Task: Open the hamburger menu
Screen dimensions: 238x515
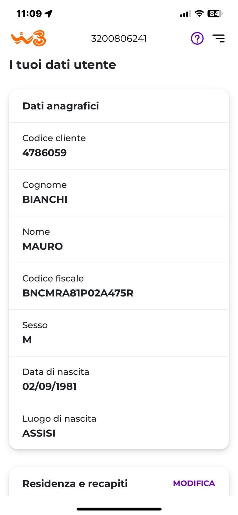Action: pos(219,39)
